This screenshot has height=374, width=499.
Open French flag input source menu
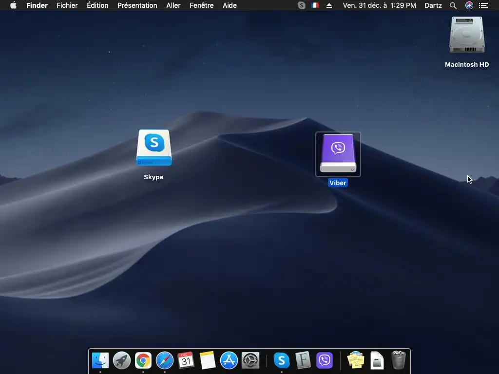[x=315, y=5]
